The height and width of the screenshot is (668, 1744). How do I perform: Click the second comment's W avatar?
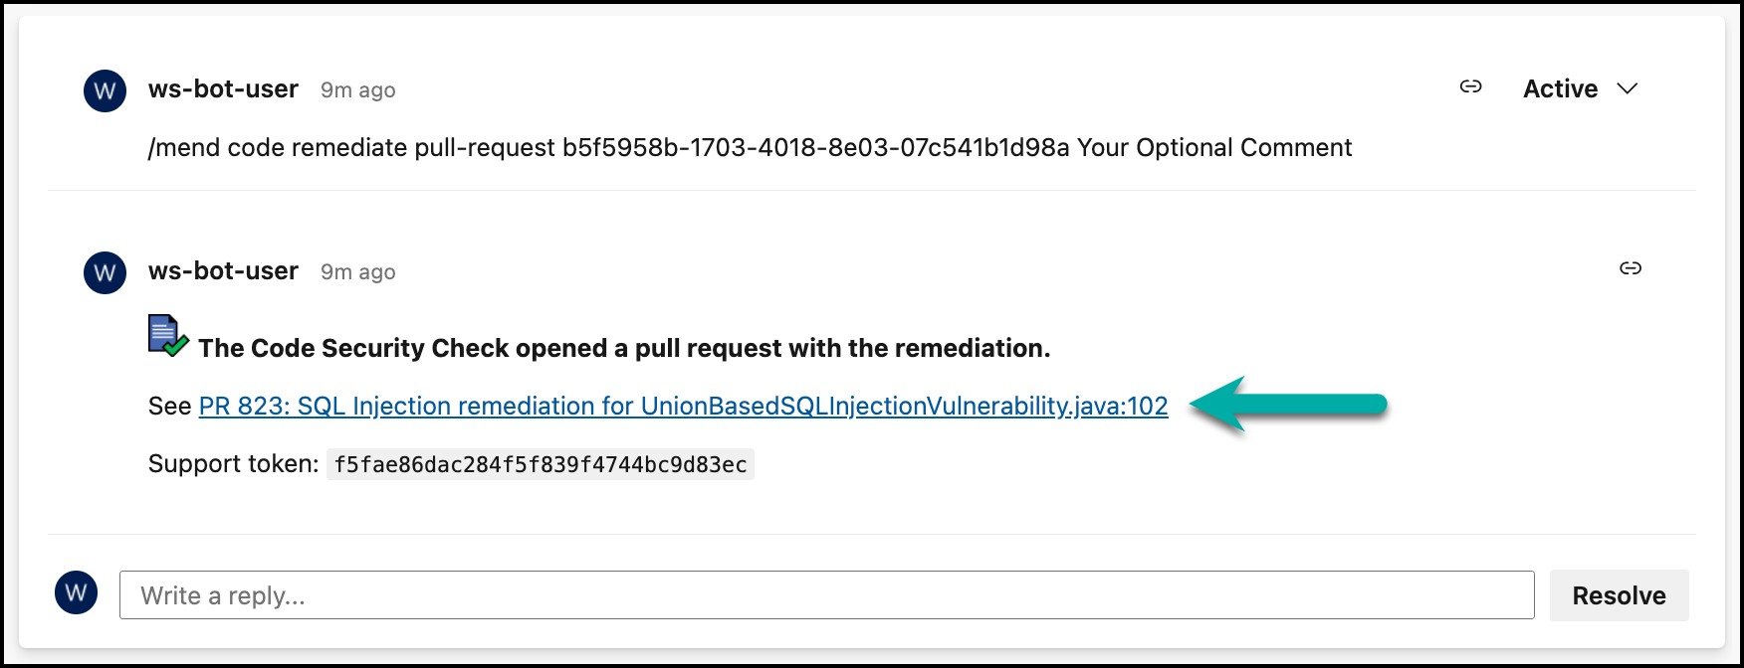pos(105,273)
